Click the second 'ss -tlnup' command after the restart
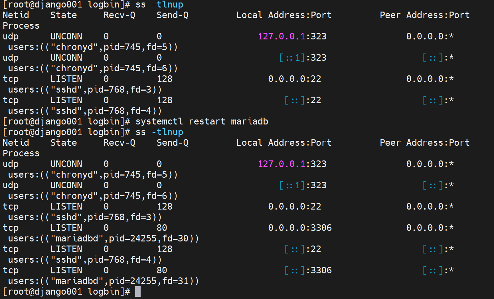 (x=159, y=132)
